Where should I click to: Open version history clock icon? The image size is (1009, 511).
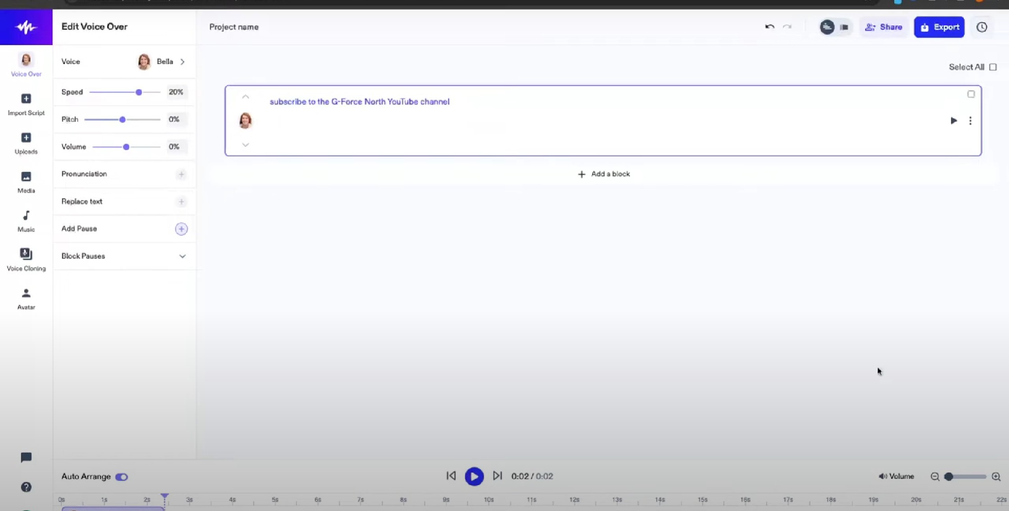[982, 27]
